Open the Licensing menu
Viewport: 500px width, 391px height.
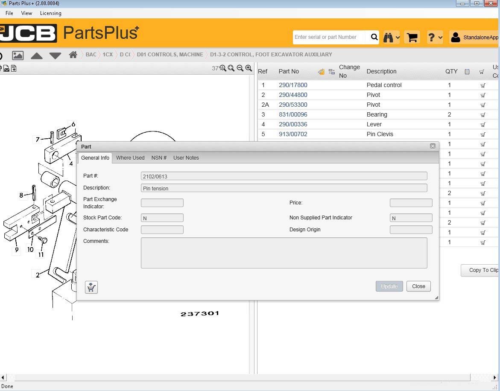tap(51, 13)
